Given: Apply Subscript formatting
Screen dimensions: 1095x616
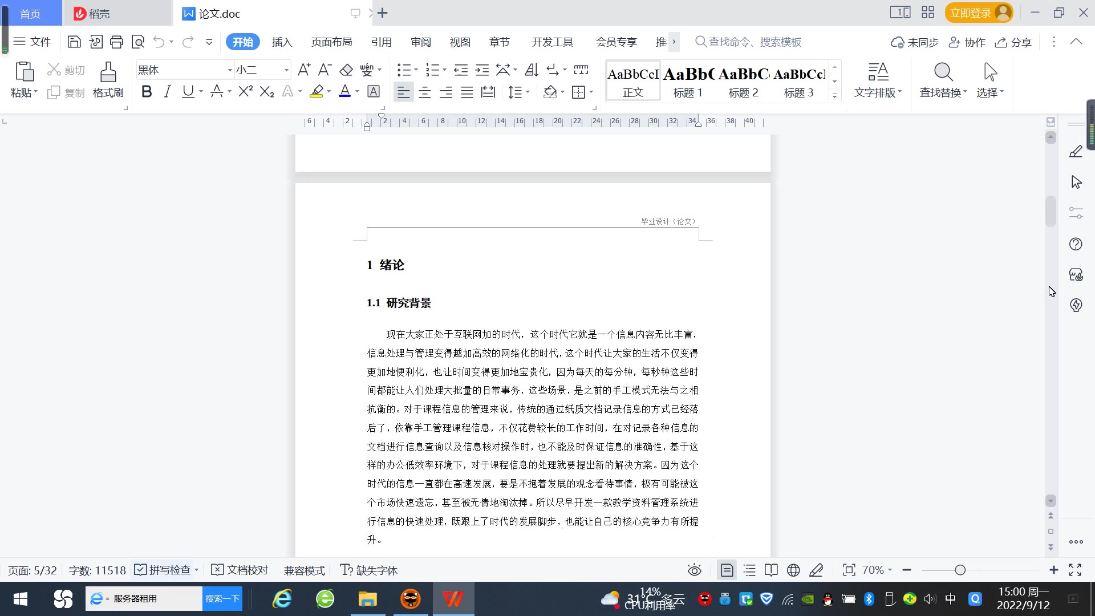Looking at the screenshot, I should [266, 91].
